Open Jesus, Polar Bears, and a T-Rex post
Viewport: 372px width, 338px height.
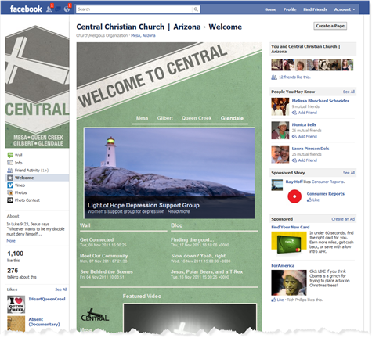pyautogui.click(x=207, y=271)
